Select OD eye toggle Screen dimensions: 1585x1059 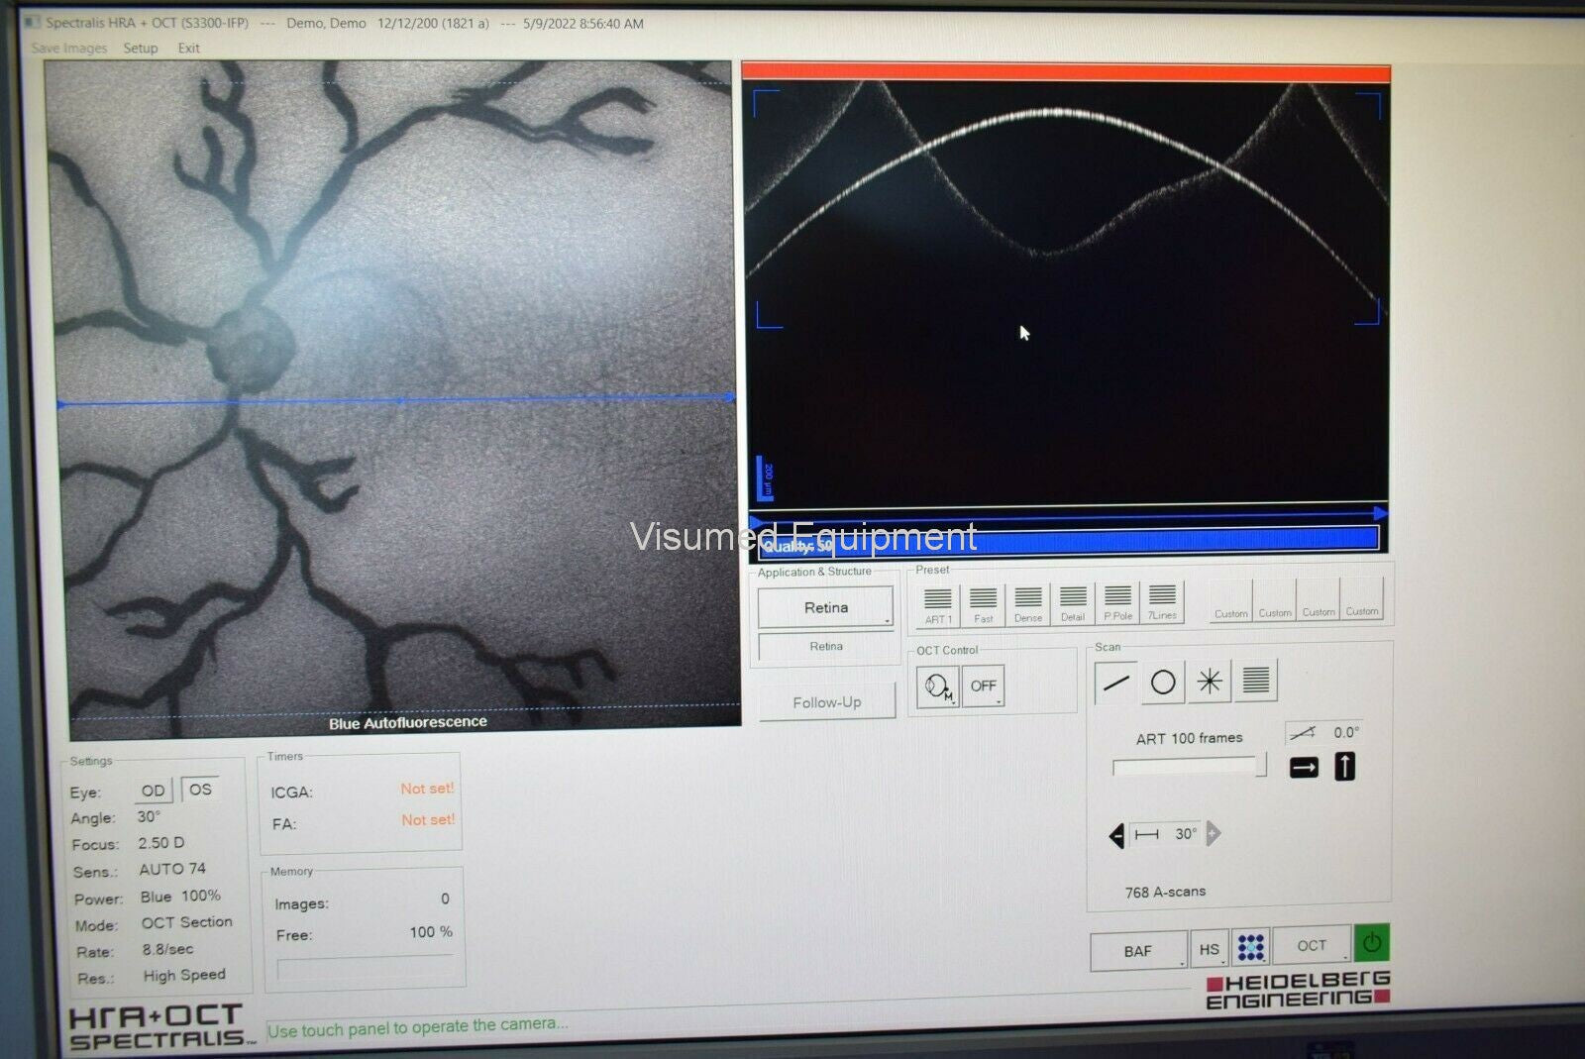[x=153, y=791]
